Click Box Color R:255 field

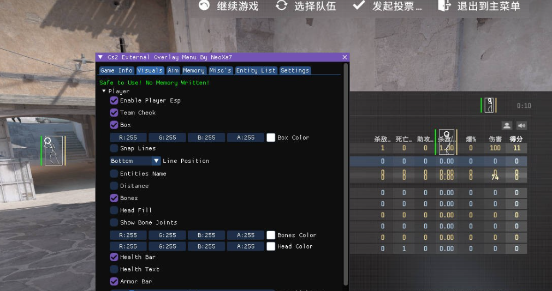coord(128,137)
